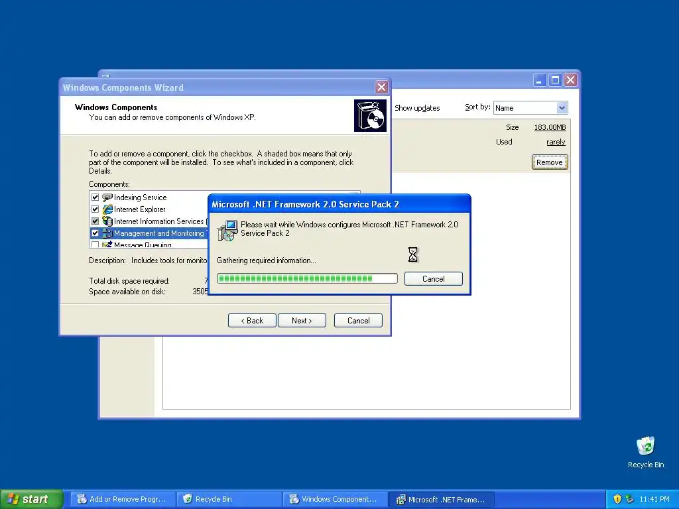This screenshot has height=509, width=679.
Task: Minimize the Add or Remove Programs window
Action: pos(540,80)
